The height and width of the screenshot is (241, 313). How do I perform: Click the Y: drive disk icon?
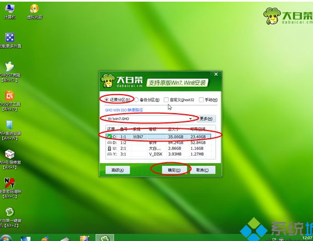[x=109, y=154]
